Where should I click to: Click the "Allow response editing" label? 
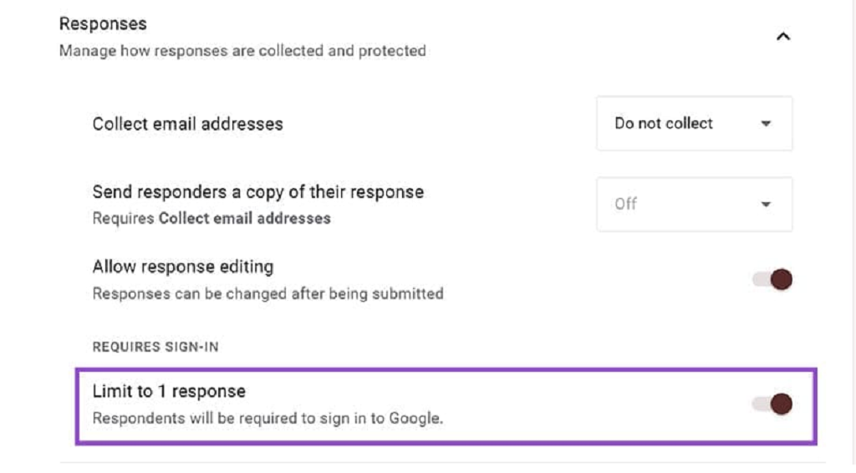[183, 267]
